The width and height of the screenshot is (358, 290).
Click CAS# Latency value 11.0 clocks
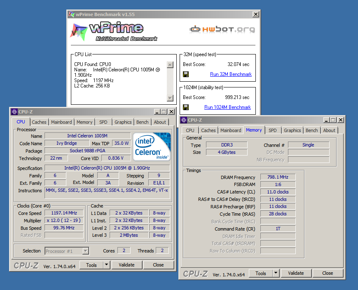(278, 192)
